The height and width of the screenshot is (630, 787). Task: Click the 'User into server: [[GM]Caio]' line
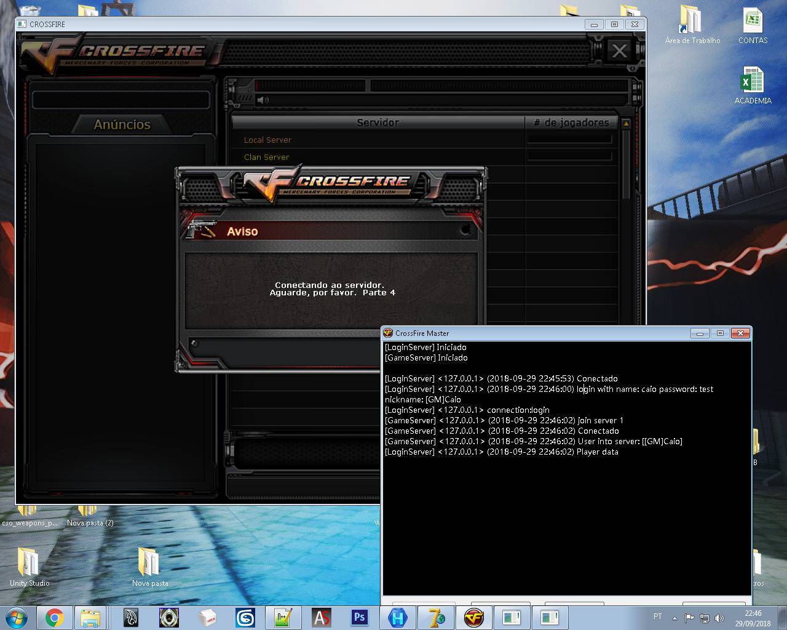coord(534,441)
